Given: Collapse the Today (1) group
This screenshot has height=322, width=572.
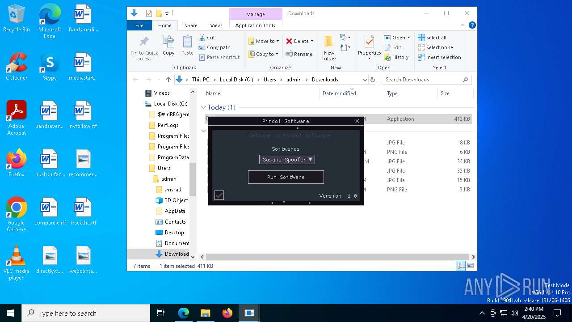Looking at the screenshot, I should pos(203,107).
